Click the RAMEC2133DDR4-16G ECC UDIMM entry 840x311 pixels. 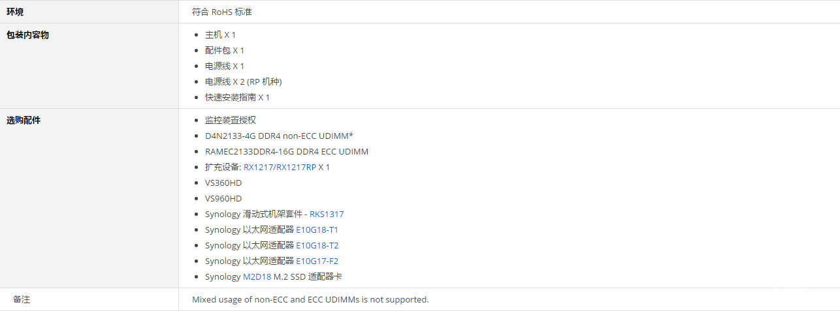pyautogui.click(x=287, y=151)
